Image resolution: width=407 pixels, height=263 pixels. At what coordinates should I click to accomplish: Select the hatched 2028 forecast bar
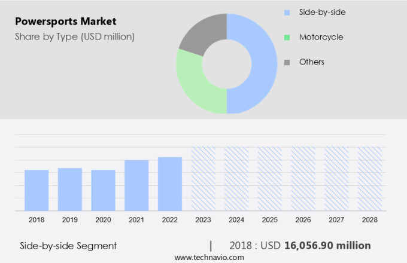click(x=369, y=179)
